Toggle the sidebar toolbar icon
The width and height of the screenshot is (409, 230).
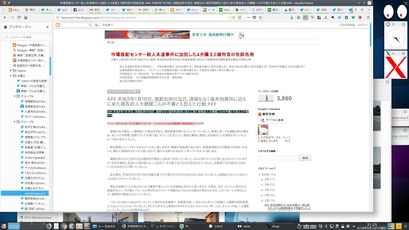305,17
